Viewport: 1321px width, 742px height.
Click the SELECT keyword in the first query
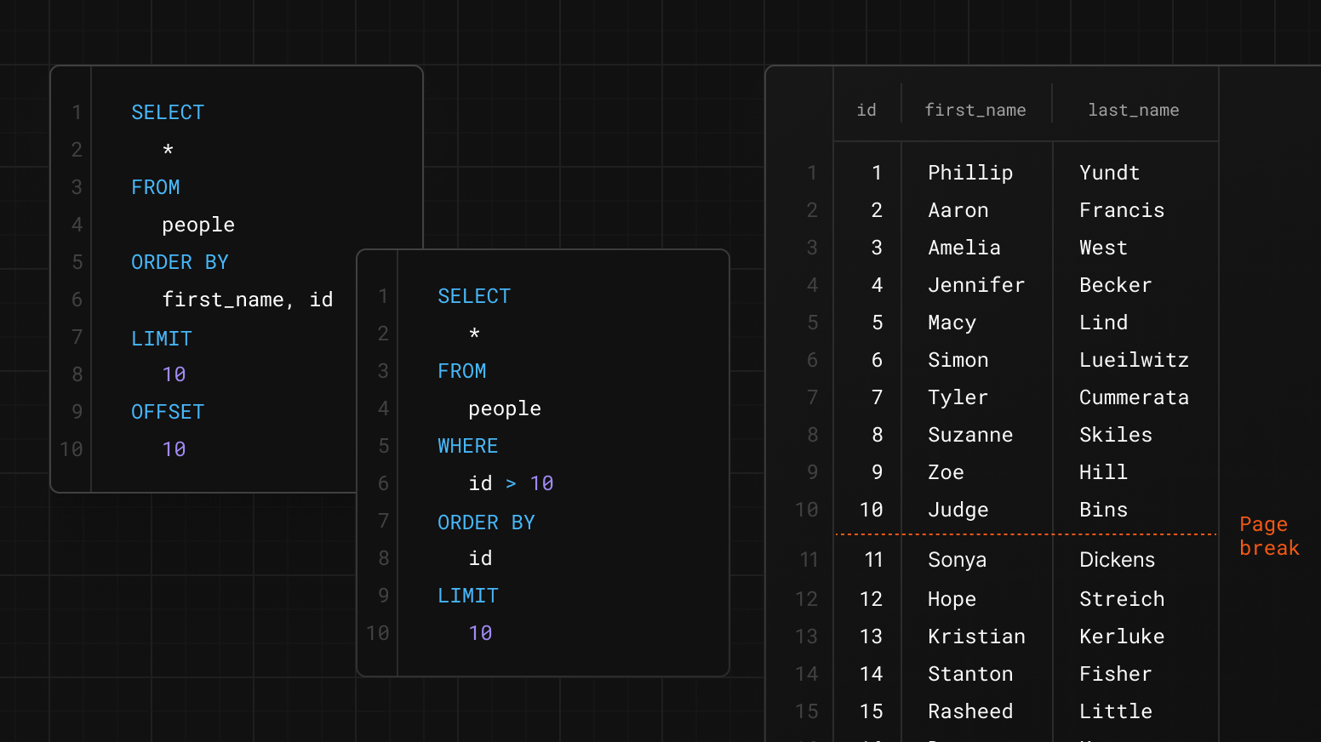point(167,111)
